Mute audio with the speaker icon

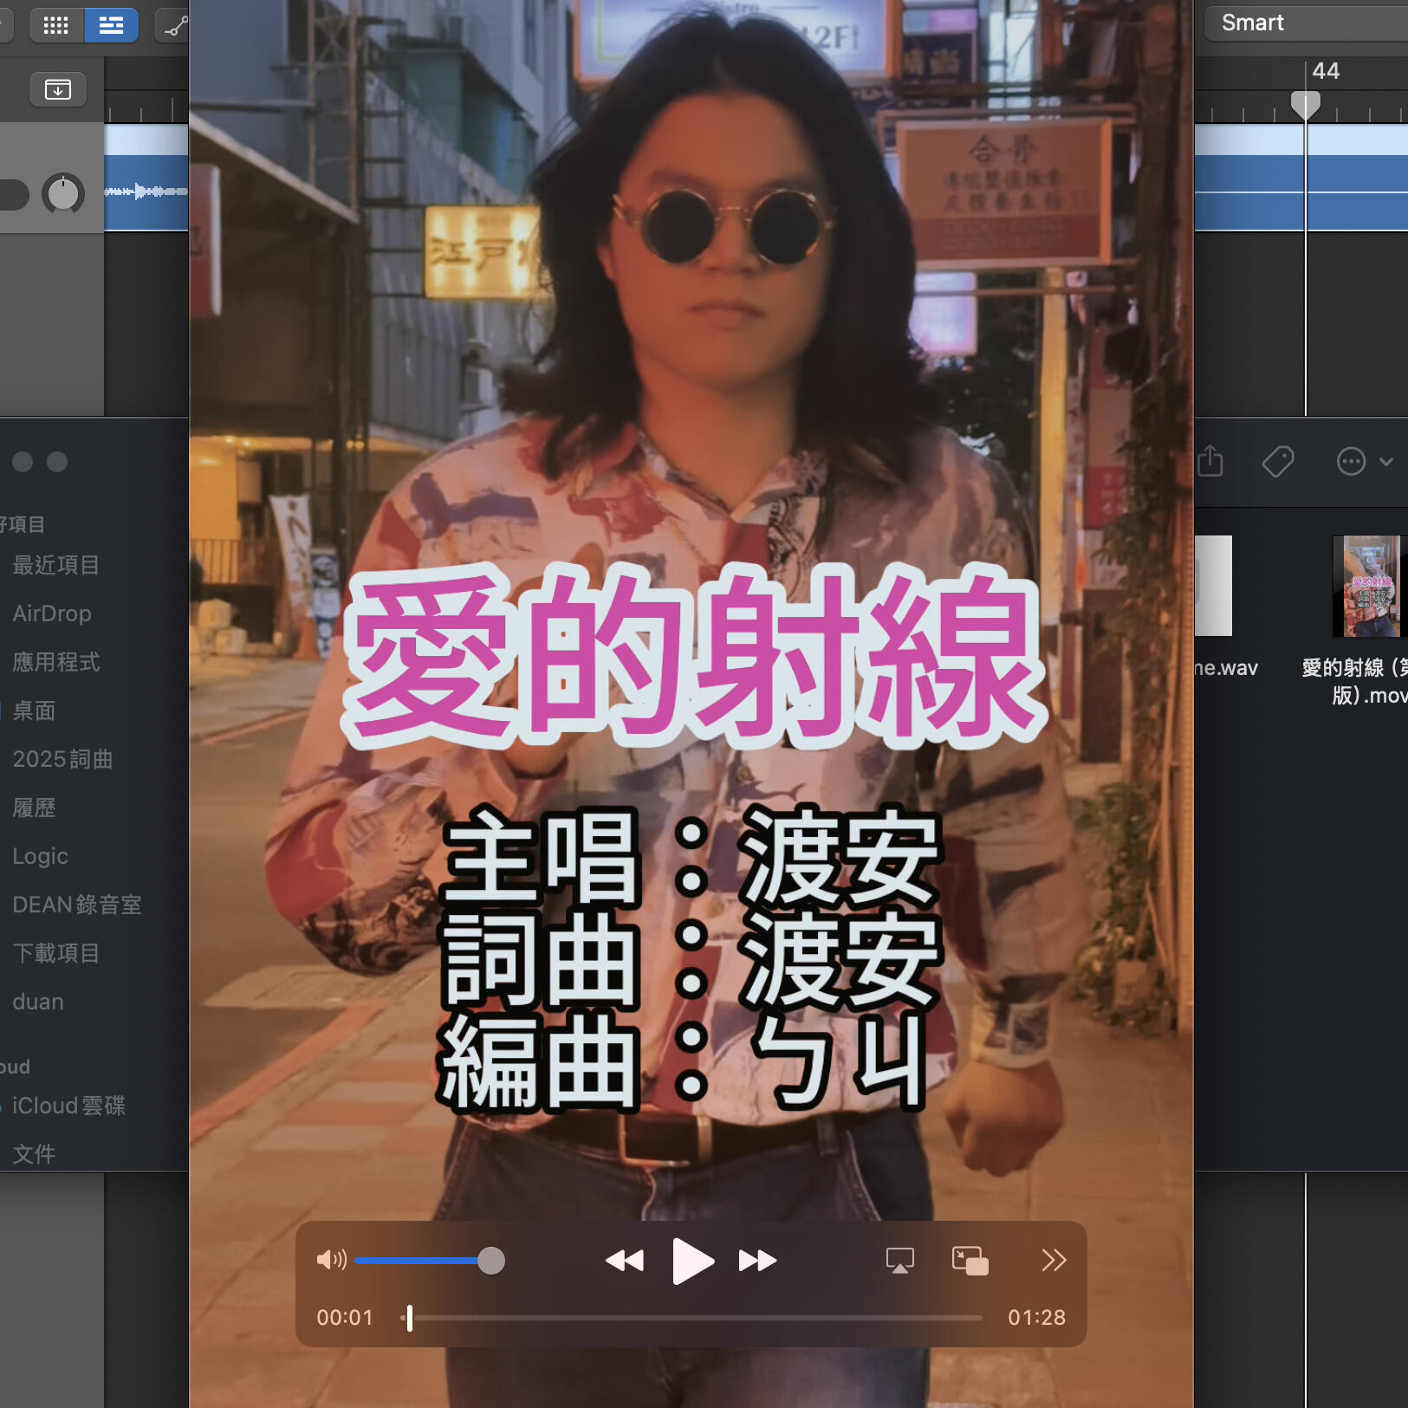pyautogui.click(x=331, y=1260)
